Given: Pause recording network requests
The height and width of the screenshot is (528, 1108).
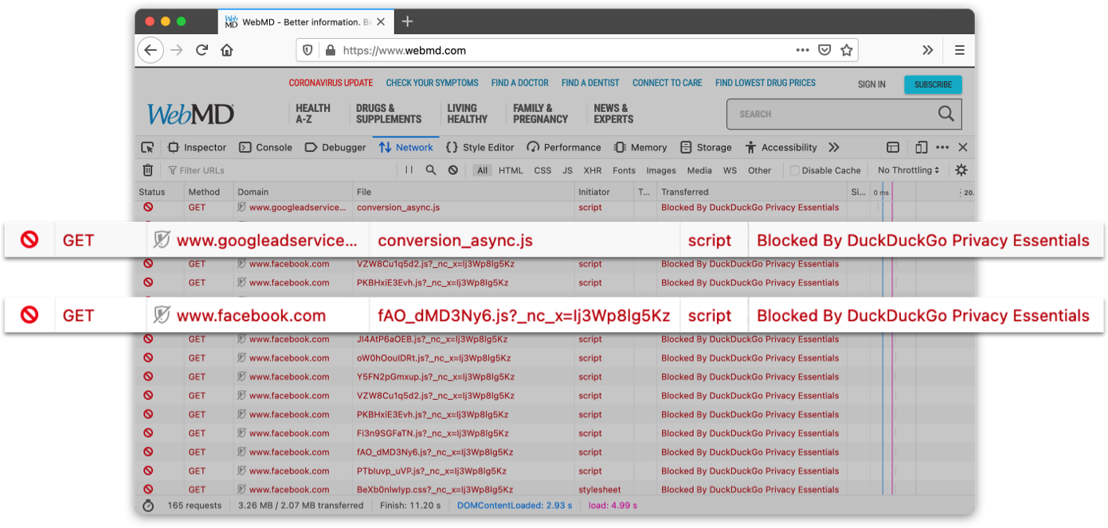Looking at the screenshot, I should 408,169.
